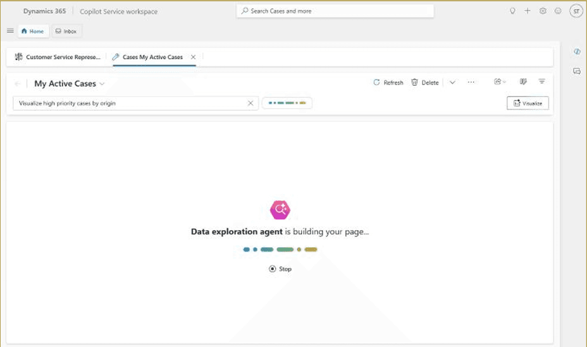Viewport: 587px width, 347px height.
Task: Open the smiley feedback icon
Action: (558, 11)
